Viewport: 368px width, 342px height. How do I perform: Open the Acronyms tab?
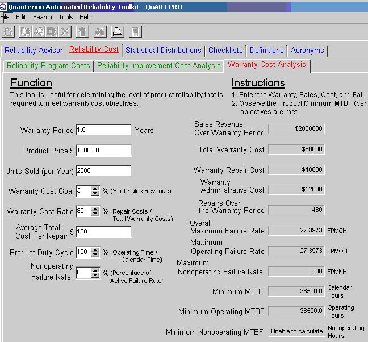pos(307,51)
